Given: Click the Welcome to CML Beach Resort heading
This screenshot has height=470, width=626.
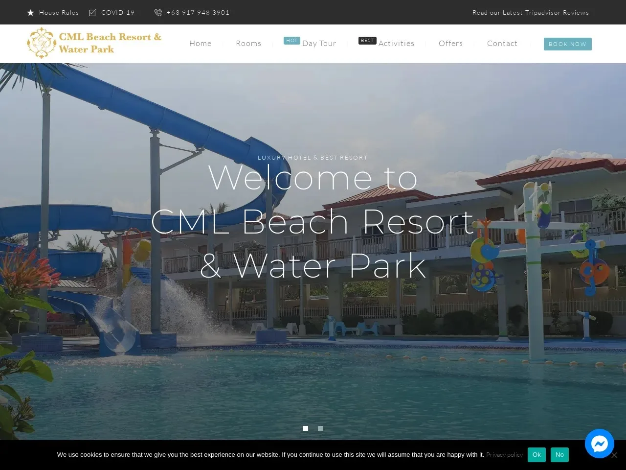Looking at the screenshot, I should (313, 222).
